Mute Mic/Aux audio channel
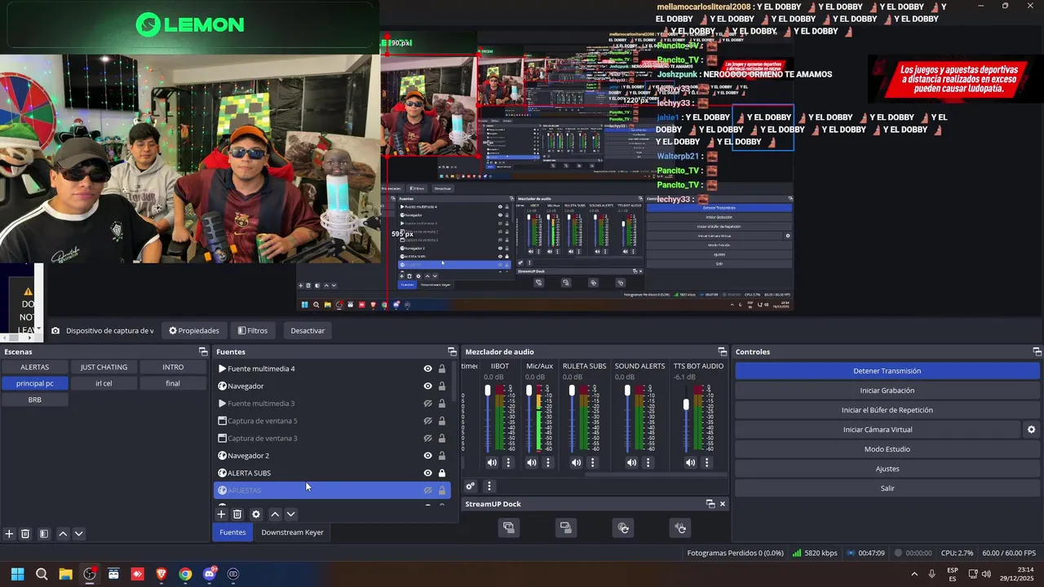Image resolution: width=1044 pixels, height=587 pixels. tap(532, 462)
